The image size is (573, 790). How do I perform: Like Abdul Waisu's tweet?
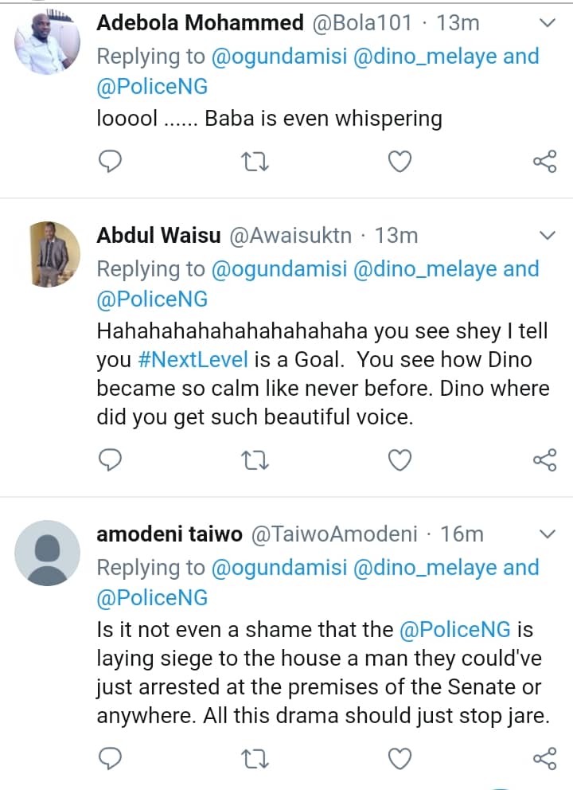coord(400,460)
